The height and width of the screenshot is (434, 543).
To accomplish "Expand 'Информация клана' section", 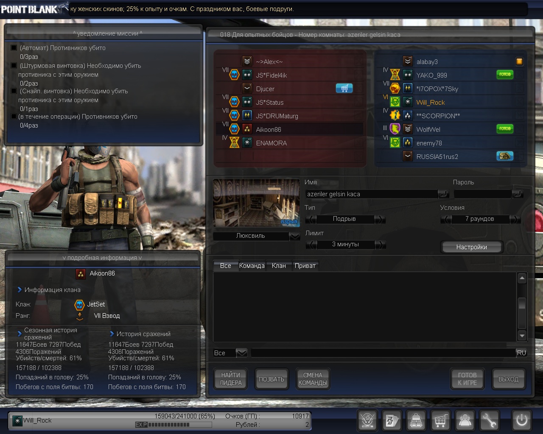I will point(20,290).
